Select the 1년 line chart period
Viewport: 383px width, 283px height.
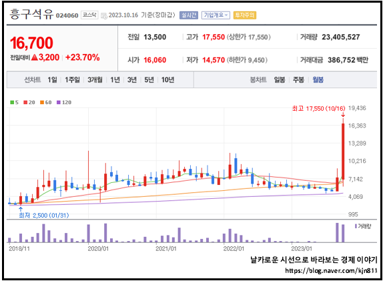pos(115,79)
